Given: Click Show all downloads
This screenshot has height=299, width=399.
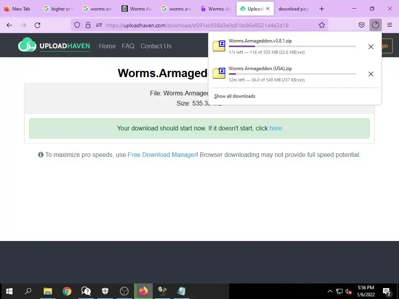Looking at the screenshot, I should pyautogui.click(x=235, y=96).
